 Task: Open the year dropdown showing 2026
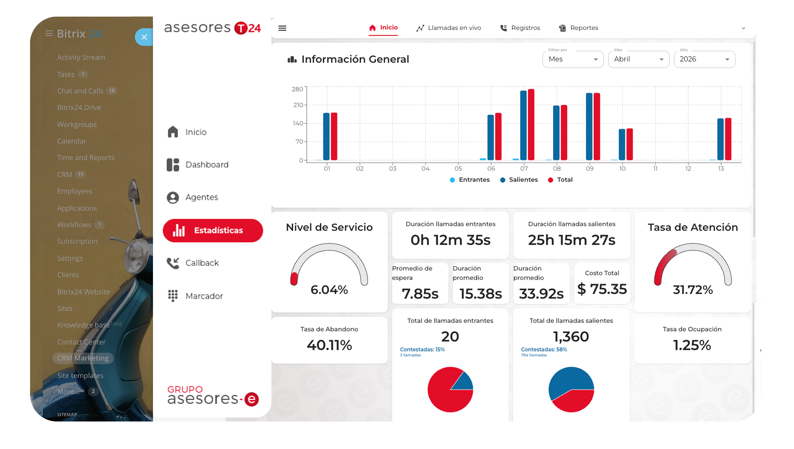coord(704,59)
